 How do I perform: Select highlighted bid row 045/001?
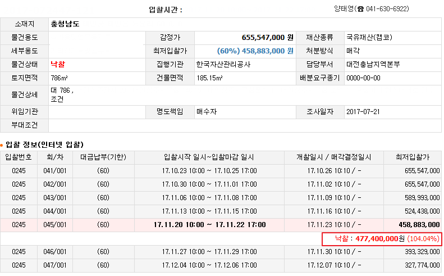click(221, 225)
